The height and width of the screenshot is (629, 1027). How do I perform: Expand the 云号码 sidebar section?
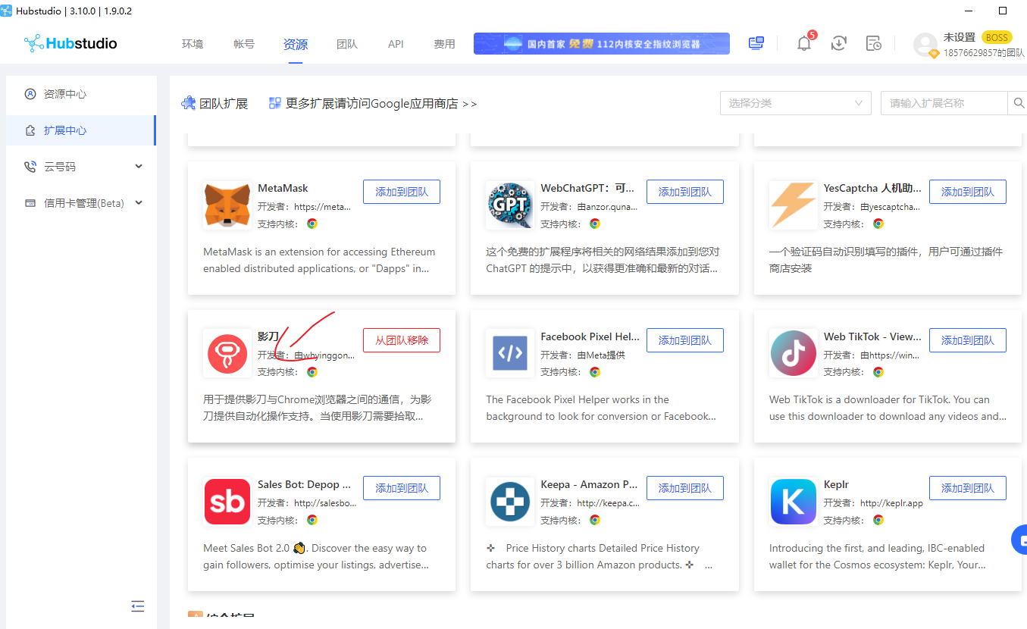tap(81, 167)
